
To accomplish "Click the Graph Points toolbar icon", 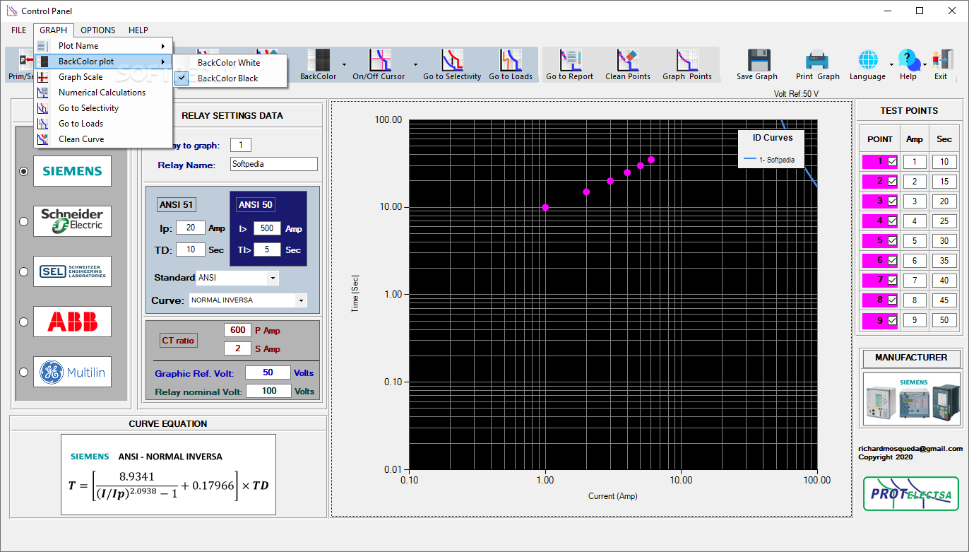I will tap(686, 60).
